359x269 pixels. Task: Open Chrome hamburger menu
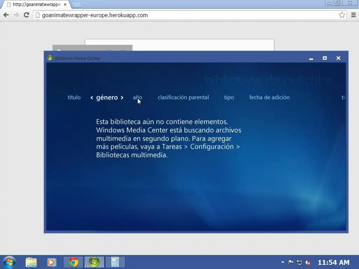tap(353, 15)
